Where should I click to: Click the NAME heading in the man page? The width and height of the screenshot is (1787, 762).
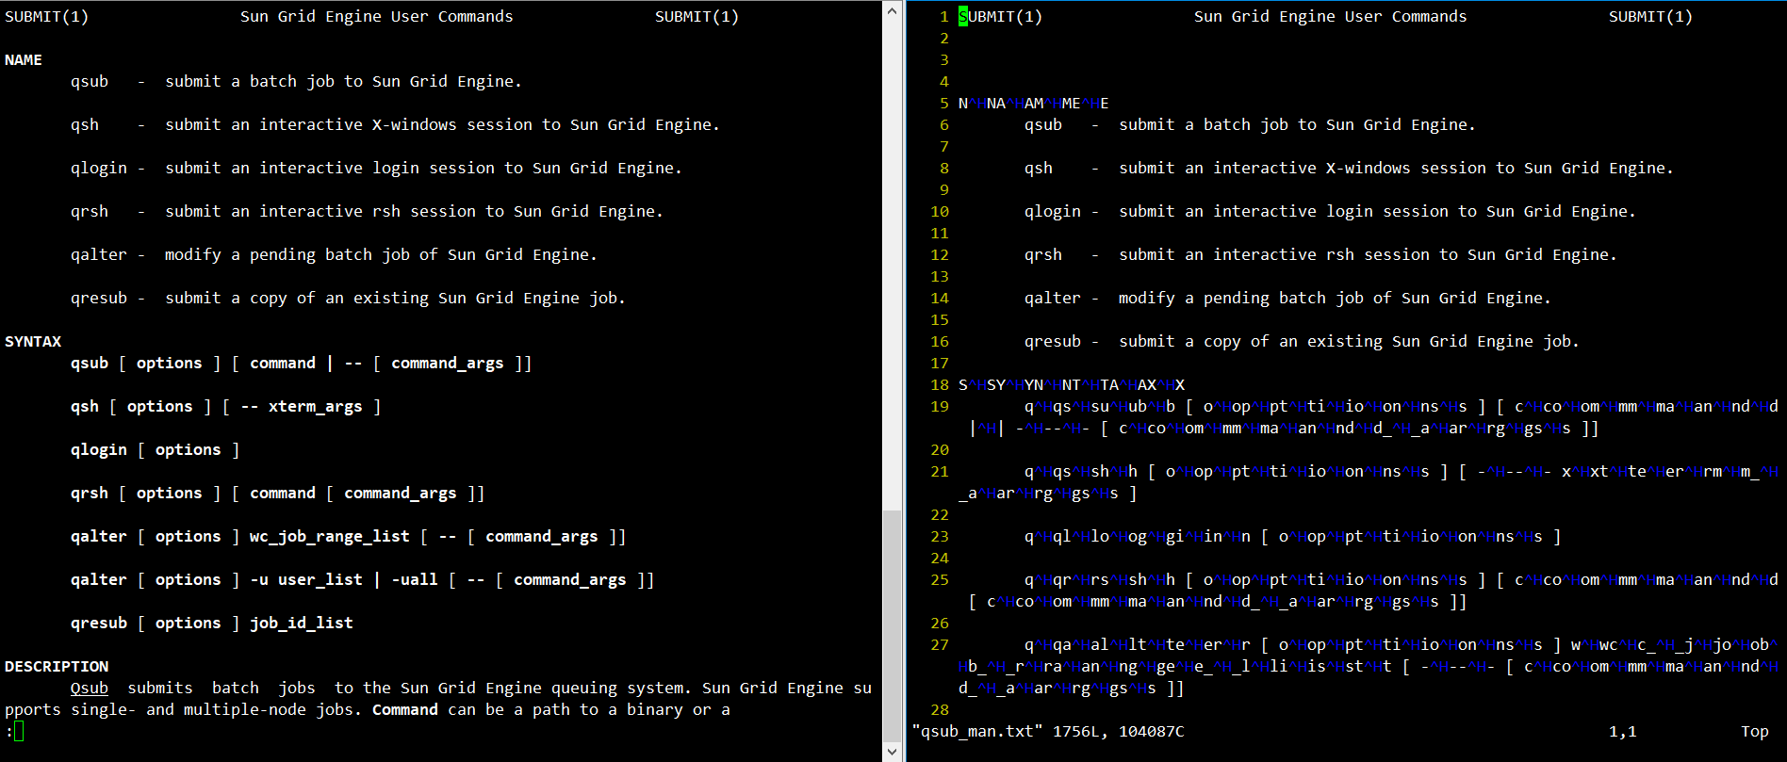click(x=24, y=60)
